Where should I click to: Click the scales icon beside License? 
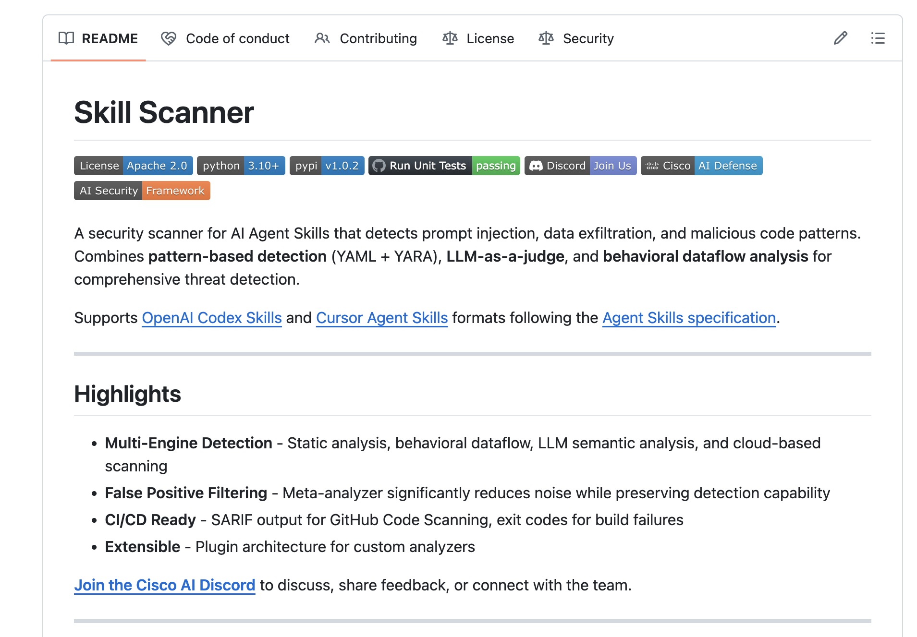[450, 38]
